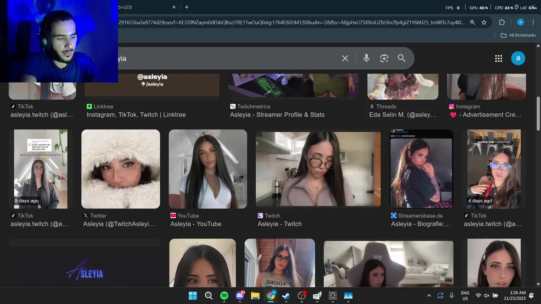Open the Google account avatar 'a'
This screenshot has width=541, height=304.
click(x=518, y=58)
